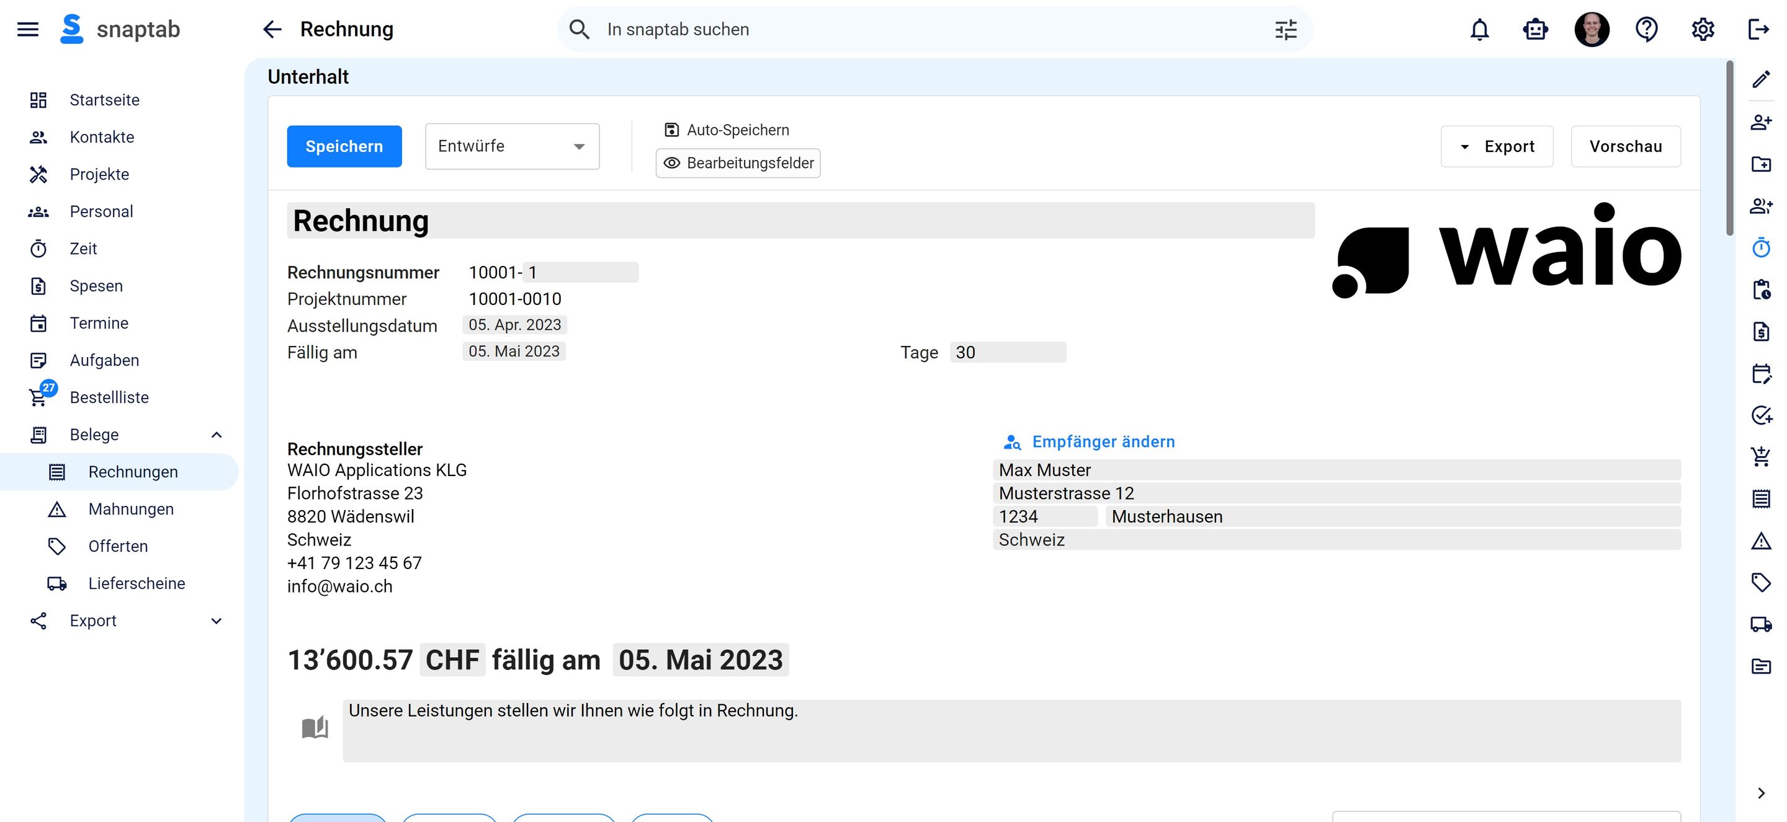The width and height of the screenshot is (1787, 822).
Task: Open the settings gear
Action: pyautogui.click(x=1703, y=29)
